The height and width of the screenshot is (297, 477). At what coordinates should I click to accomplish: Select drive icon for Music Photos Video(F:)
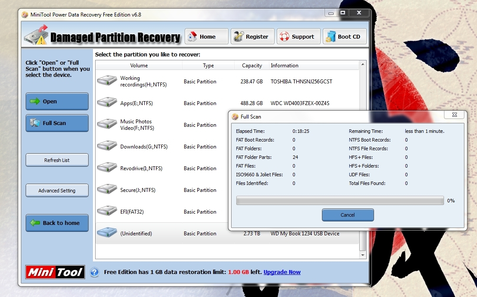tap(107, 124)
